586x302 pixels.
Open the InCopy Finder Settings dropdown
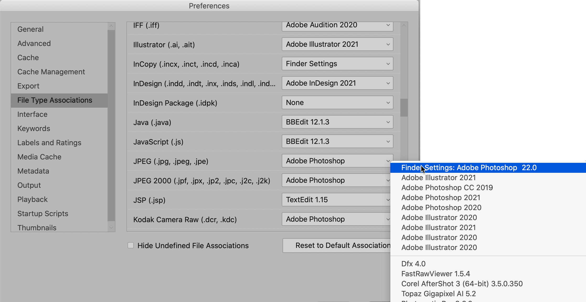[x=337, y=64]
